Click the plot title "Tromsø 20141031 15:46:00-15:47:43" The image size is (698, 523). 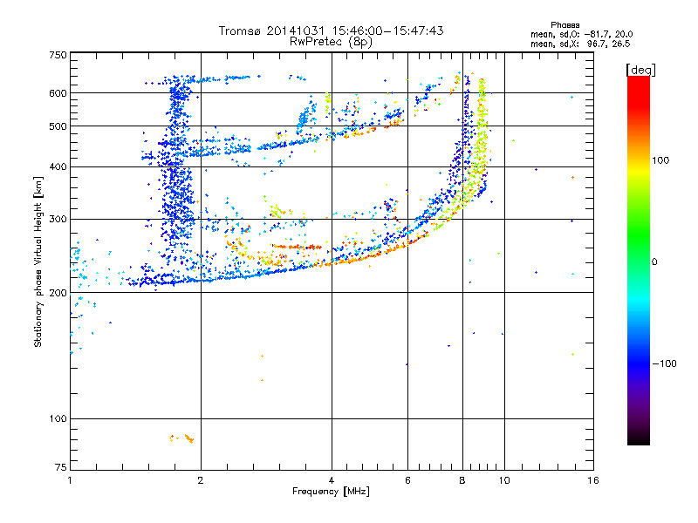tap(332, 31)
